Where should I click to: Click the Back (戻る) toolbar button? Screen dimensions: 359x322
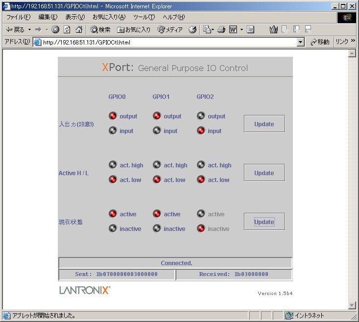point(15,29)
